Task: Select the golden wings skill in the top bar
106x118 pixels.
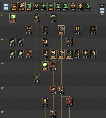Action: coord(36,7)
